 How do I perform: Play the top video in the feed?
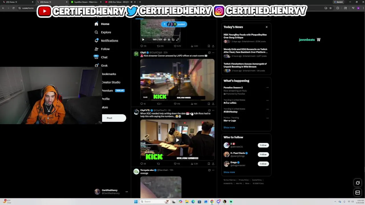(143, 40)
